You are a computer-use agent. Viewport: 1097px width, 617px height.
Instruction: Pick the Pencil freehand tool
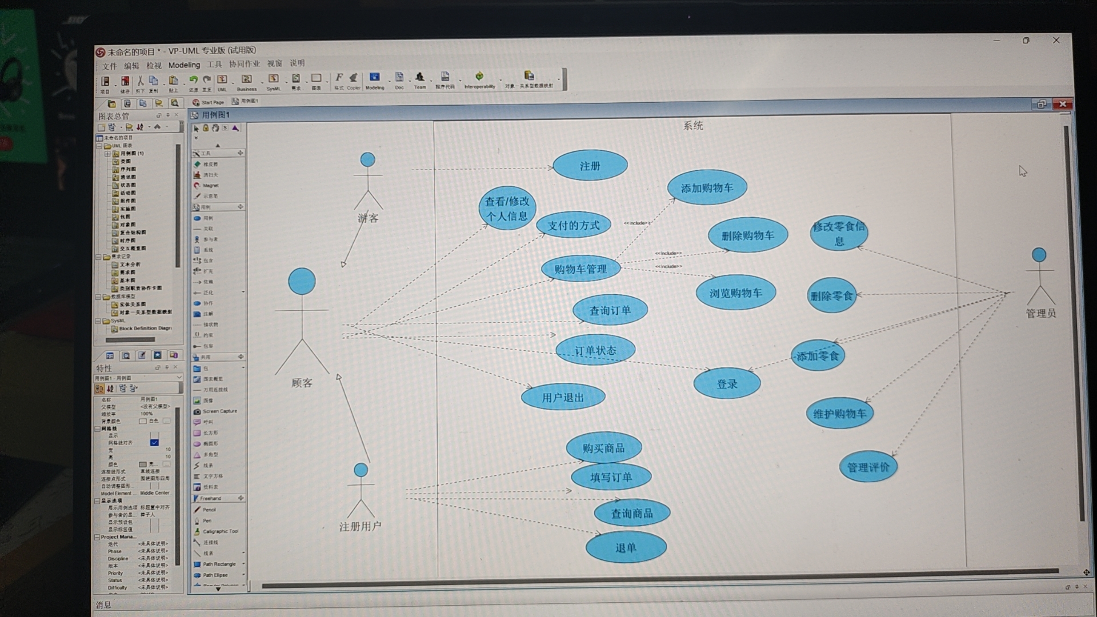209,510
